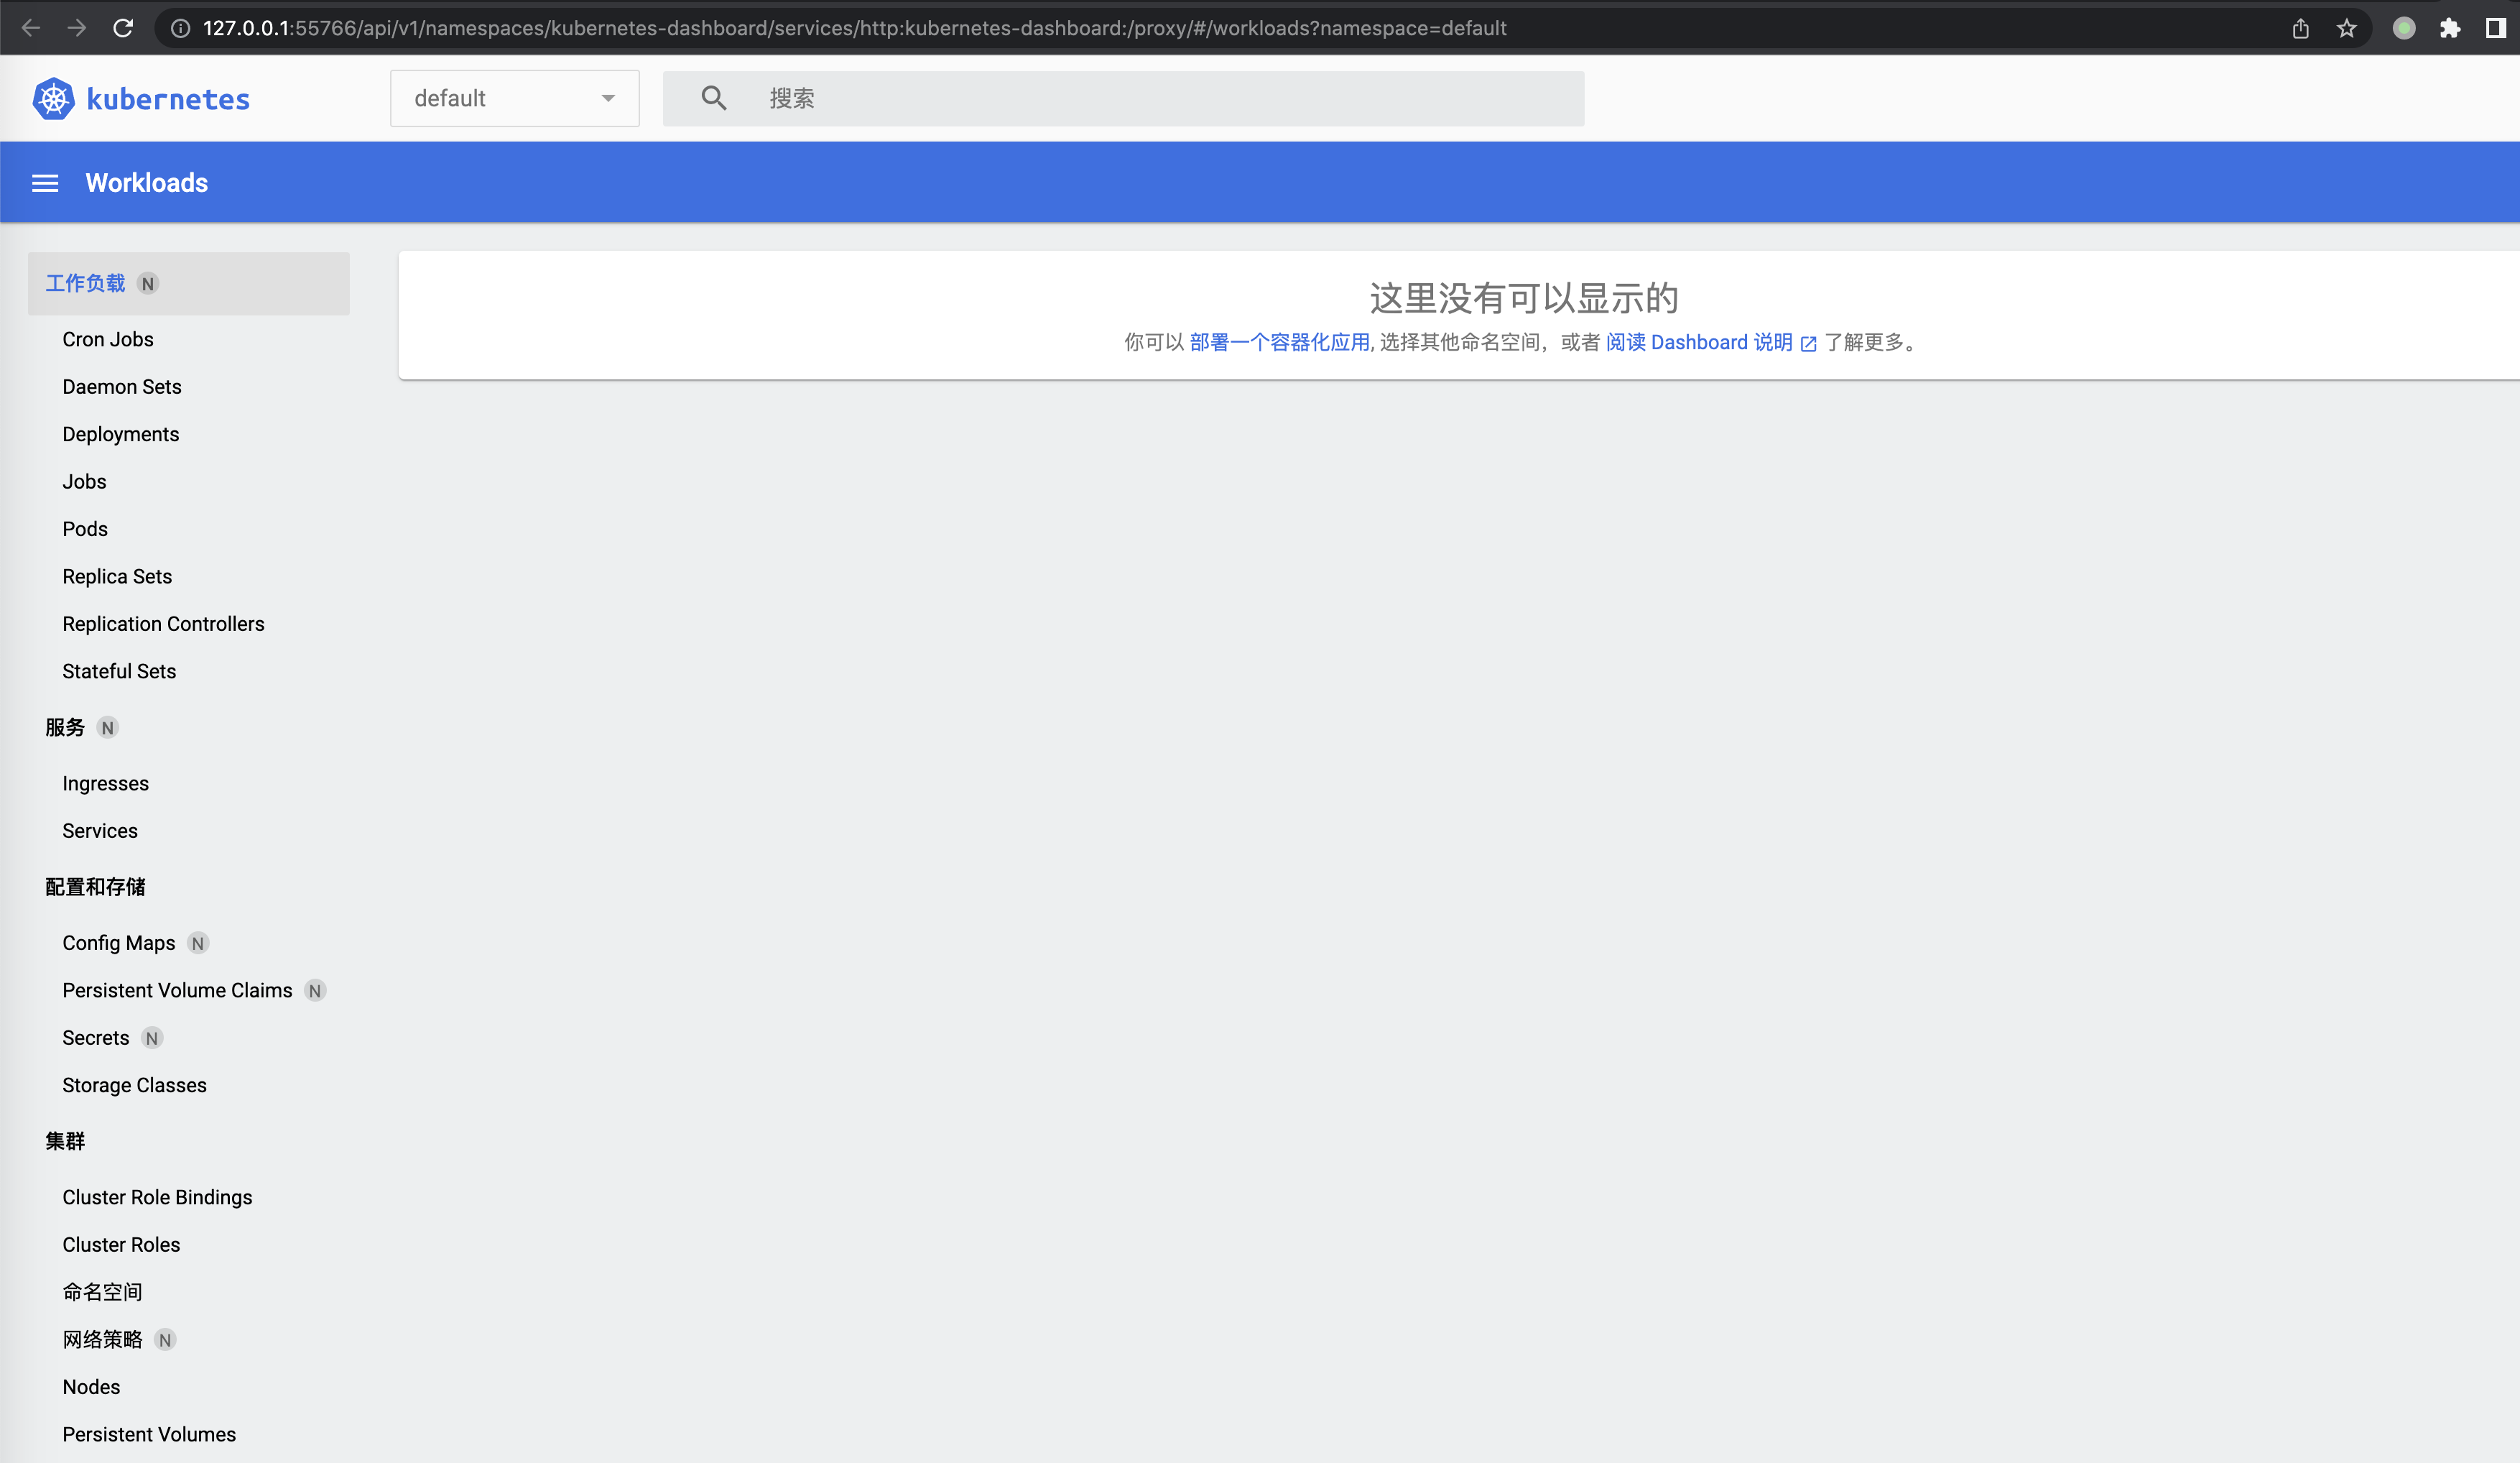2520x1463 pixels.
Task: Click the Kubernetes logo
Action: [53, 98]
